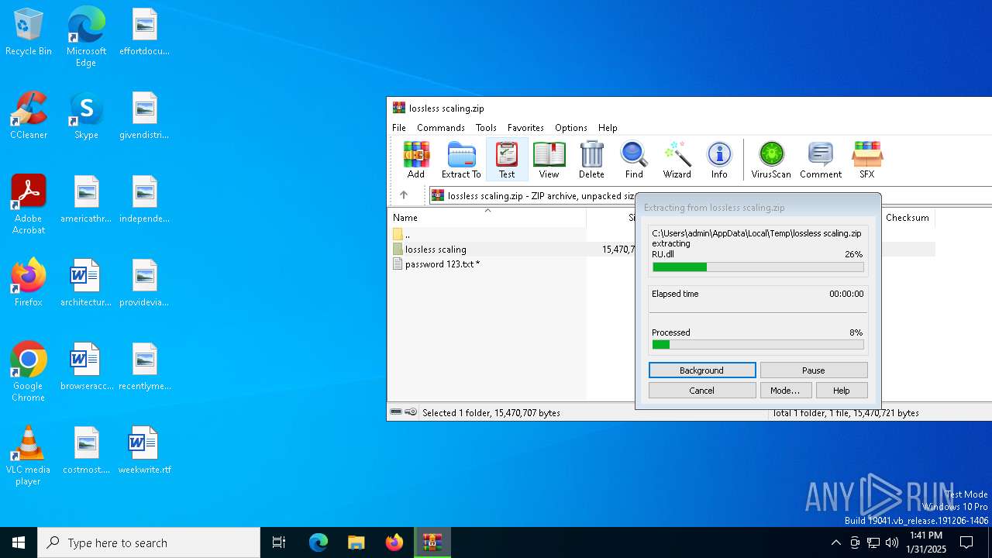Click the Test archive toolbar icon

click(x=507, y=160)
